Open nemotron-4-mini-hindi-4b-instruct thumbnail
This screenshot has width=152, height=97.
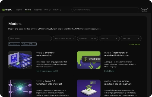point(88,60)
